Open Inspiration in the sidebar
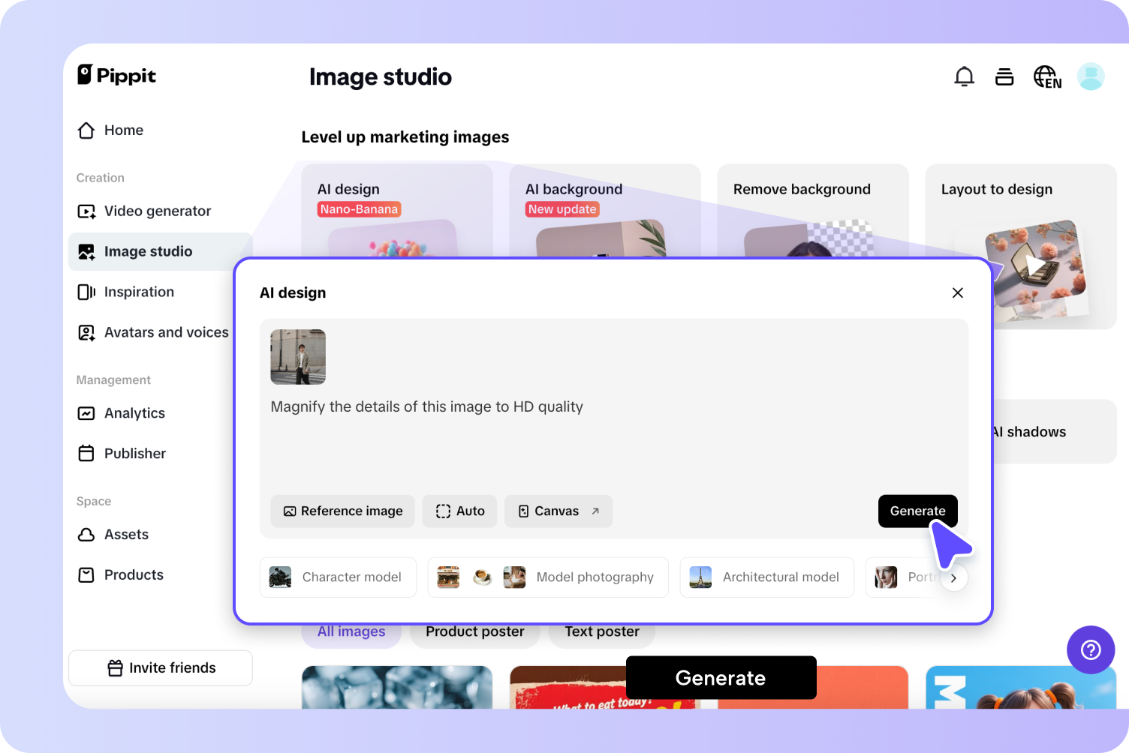1129x753 pixels. 125,292
